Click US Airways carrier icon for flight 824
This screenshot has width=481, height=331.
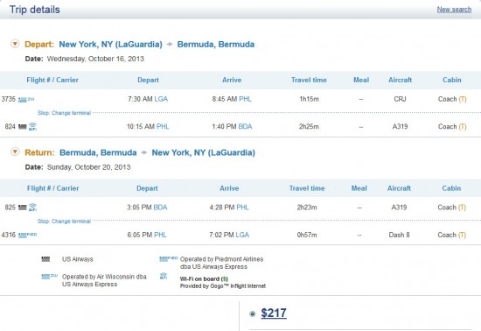23,126
